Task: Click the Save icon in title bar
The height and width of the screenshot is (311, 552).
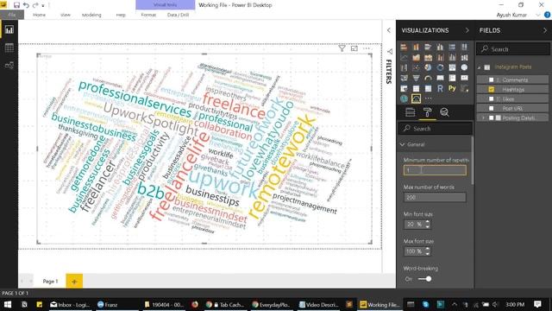Action: [x=16, y=5]
